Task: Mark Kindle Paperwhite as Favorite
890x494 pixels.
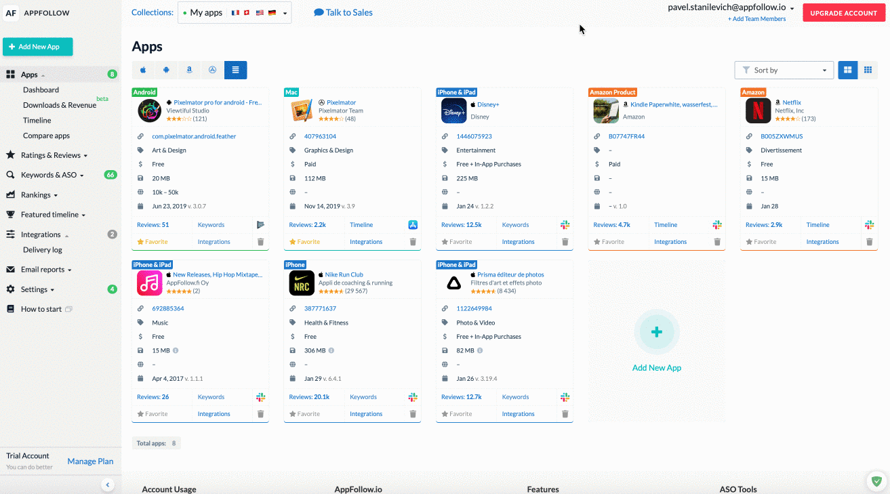Action: pyautogui.click(x=609, y=242)
